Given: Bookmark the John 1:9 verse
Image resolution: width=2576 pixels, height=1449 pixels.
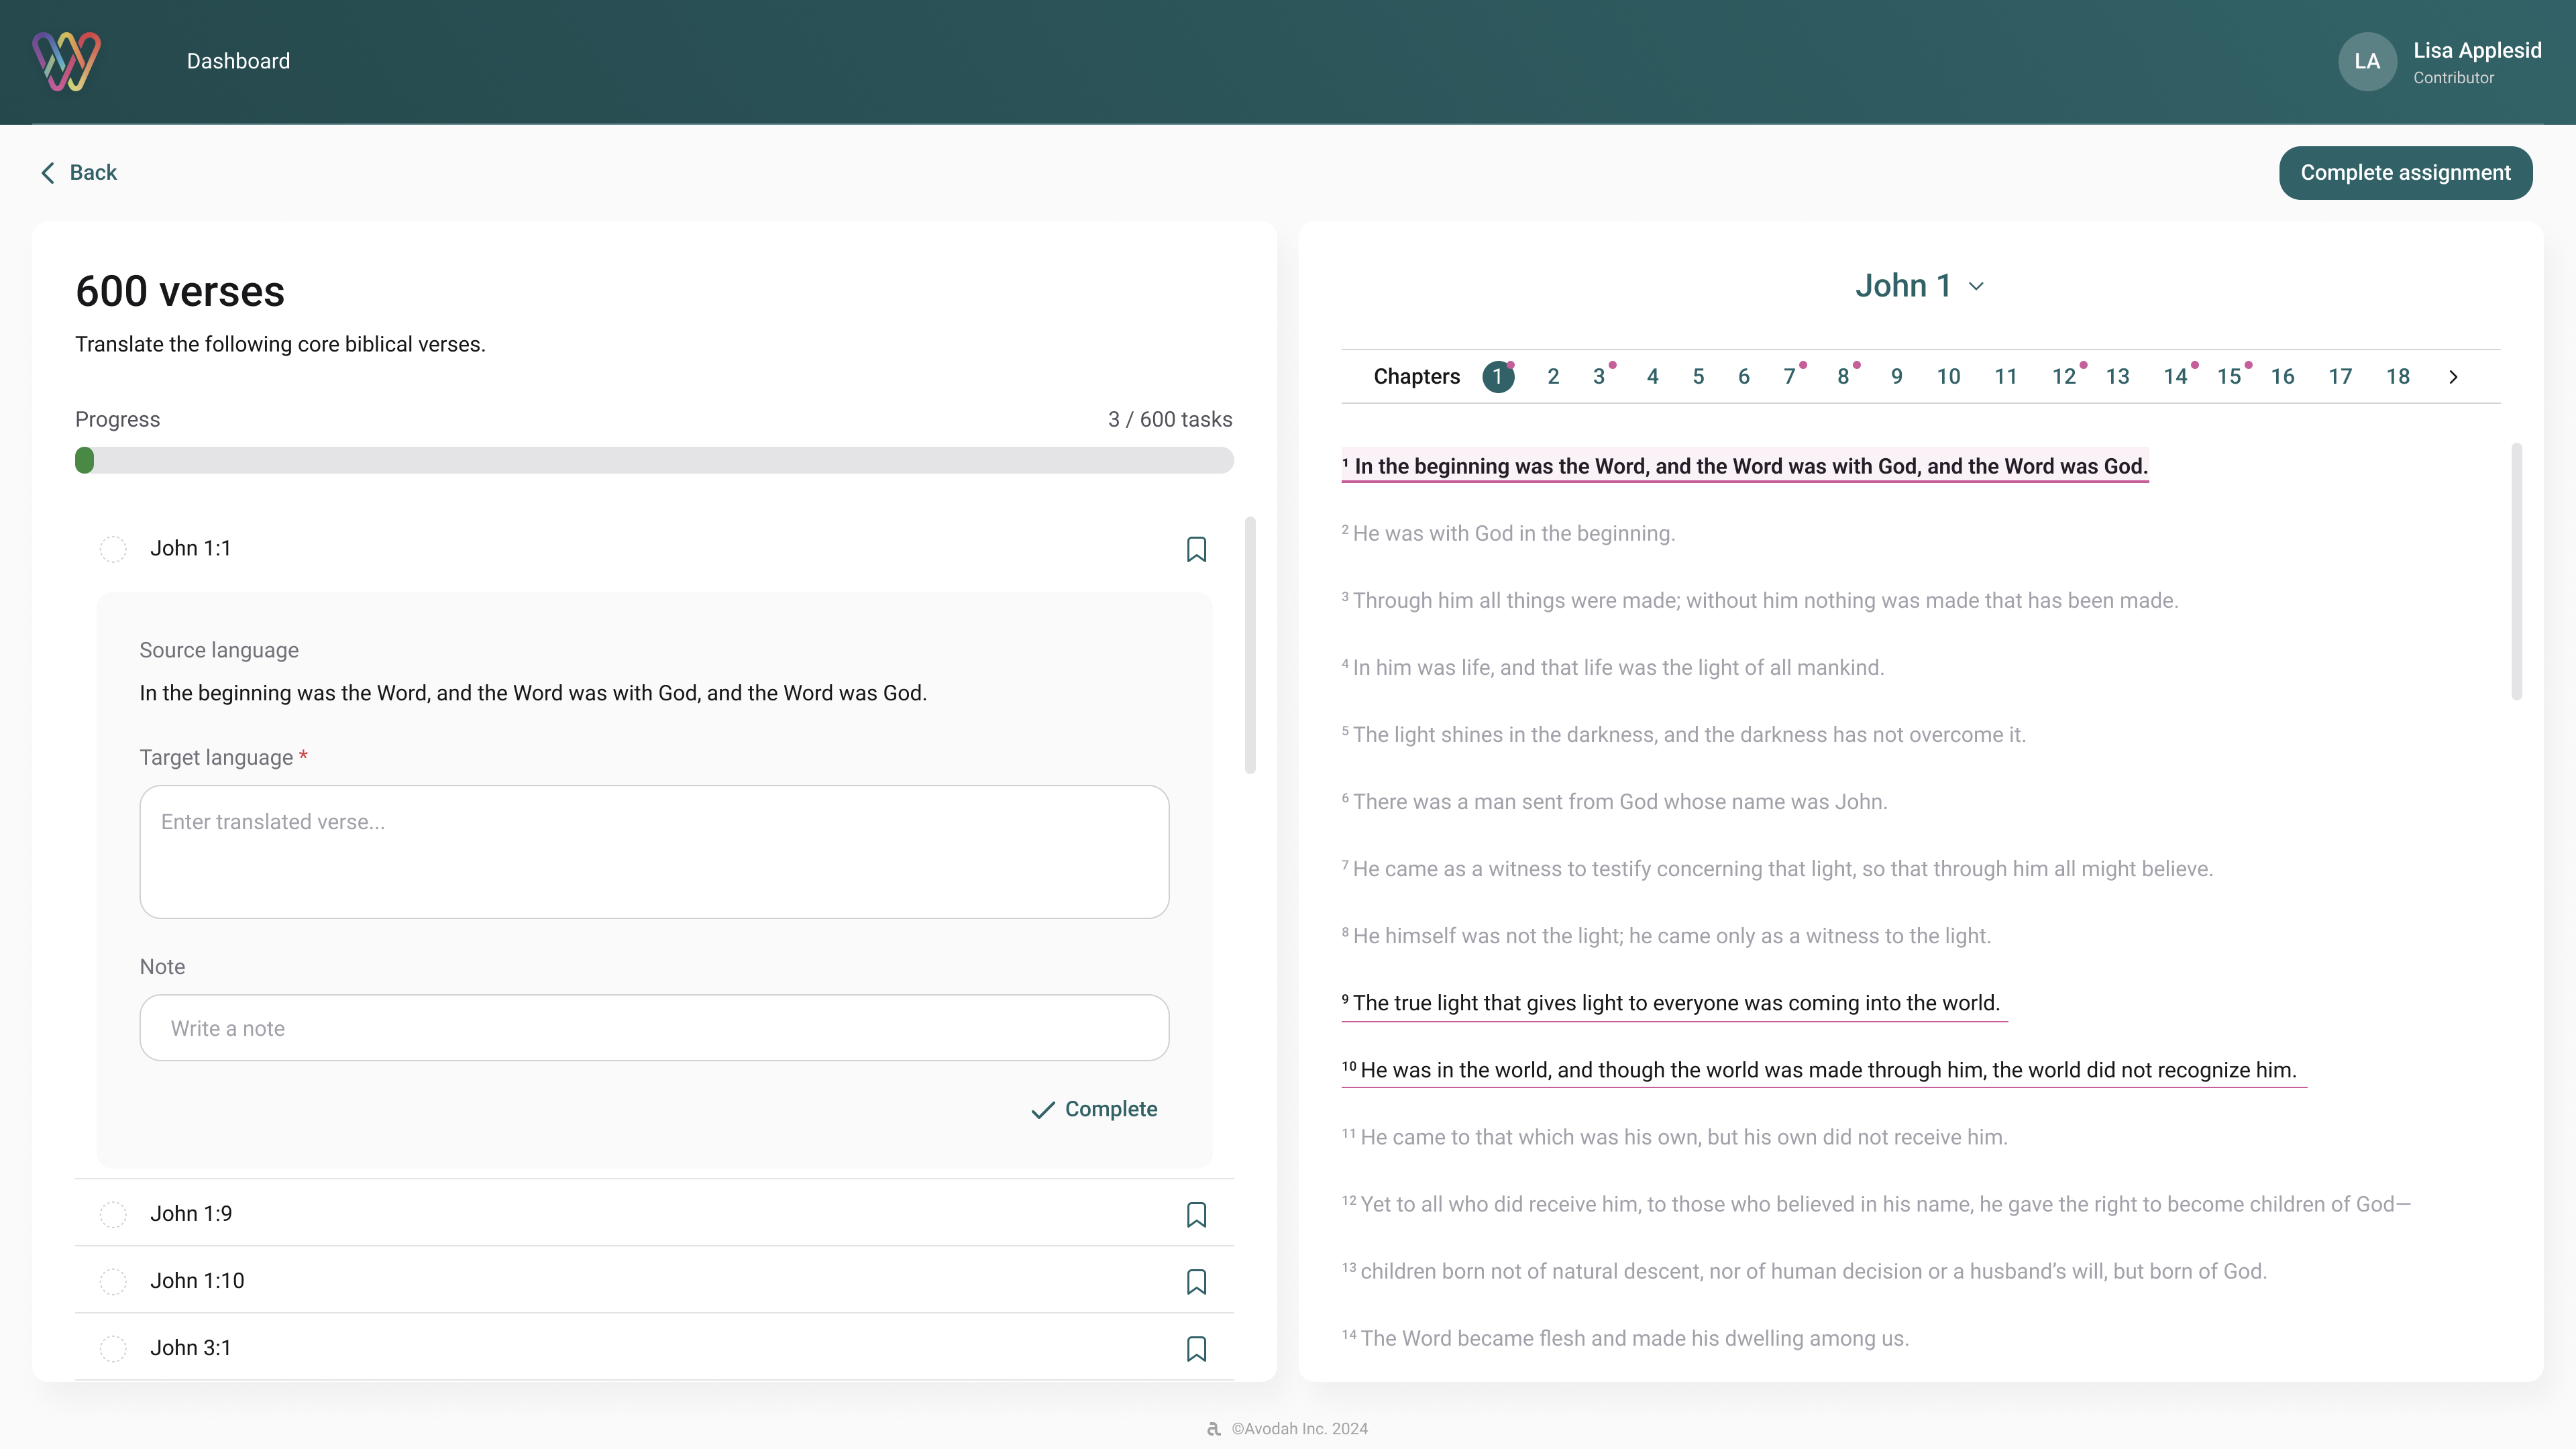Looking at the screenshot, I should pos(1196,1214).
